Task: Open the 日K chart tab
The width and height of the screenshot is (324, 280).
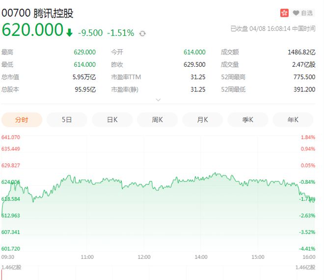Action: tap(112, 119)
